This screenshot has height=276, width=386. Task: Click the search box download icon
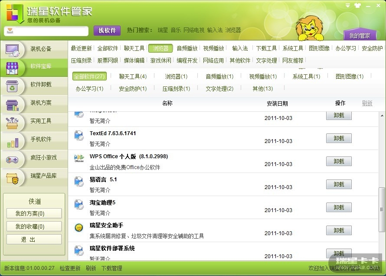(10, 30)
